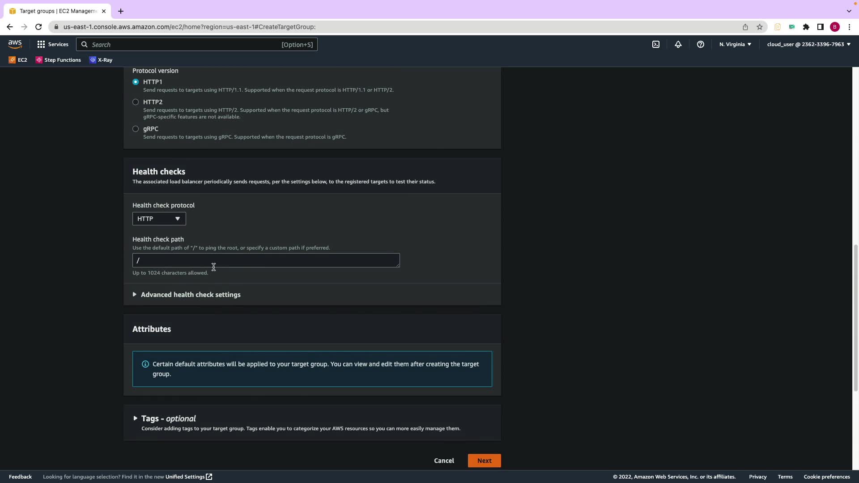
Task: Click the Health check path field
Action: click(266, 260)
